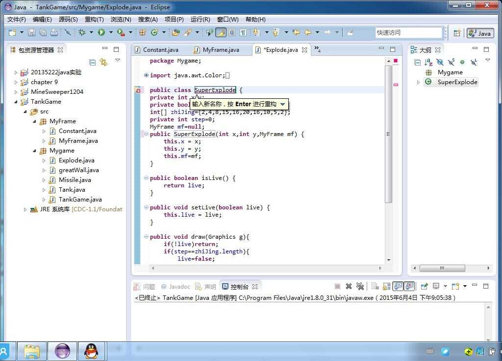
Task: Click the Run External Tools icon
Action: tap(121, 32)
